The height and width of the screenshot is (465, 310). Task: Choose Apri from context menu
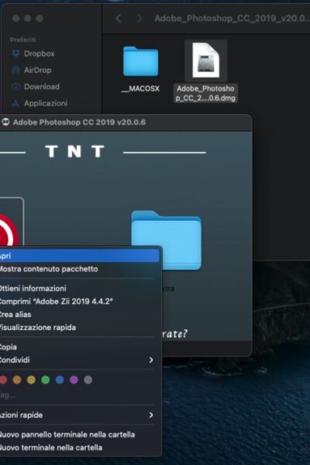(80, 256)
